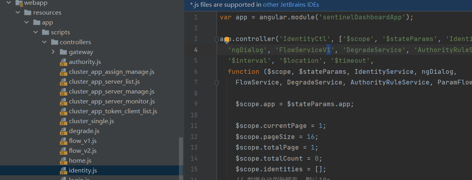Click the cluster_app_server_list.js file icon
Screen dimensions: 472x180
pyautogui.click(x=63, y=82)
